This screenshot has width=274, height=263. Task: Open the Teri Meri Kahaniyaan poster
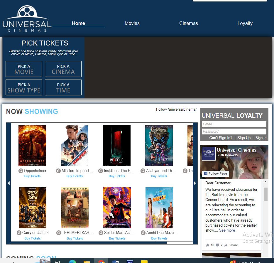(x=75, y=208)
